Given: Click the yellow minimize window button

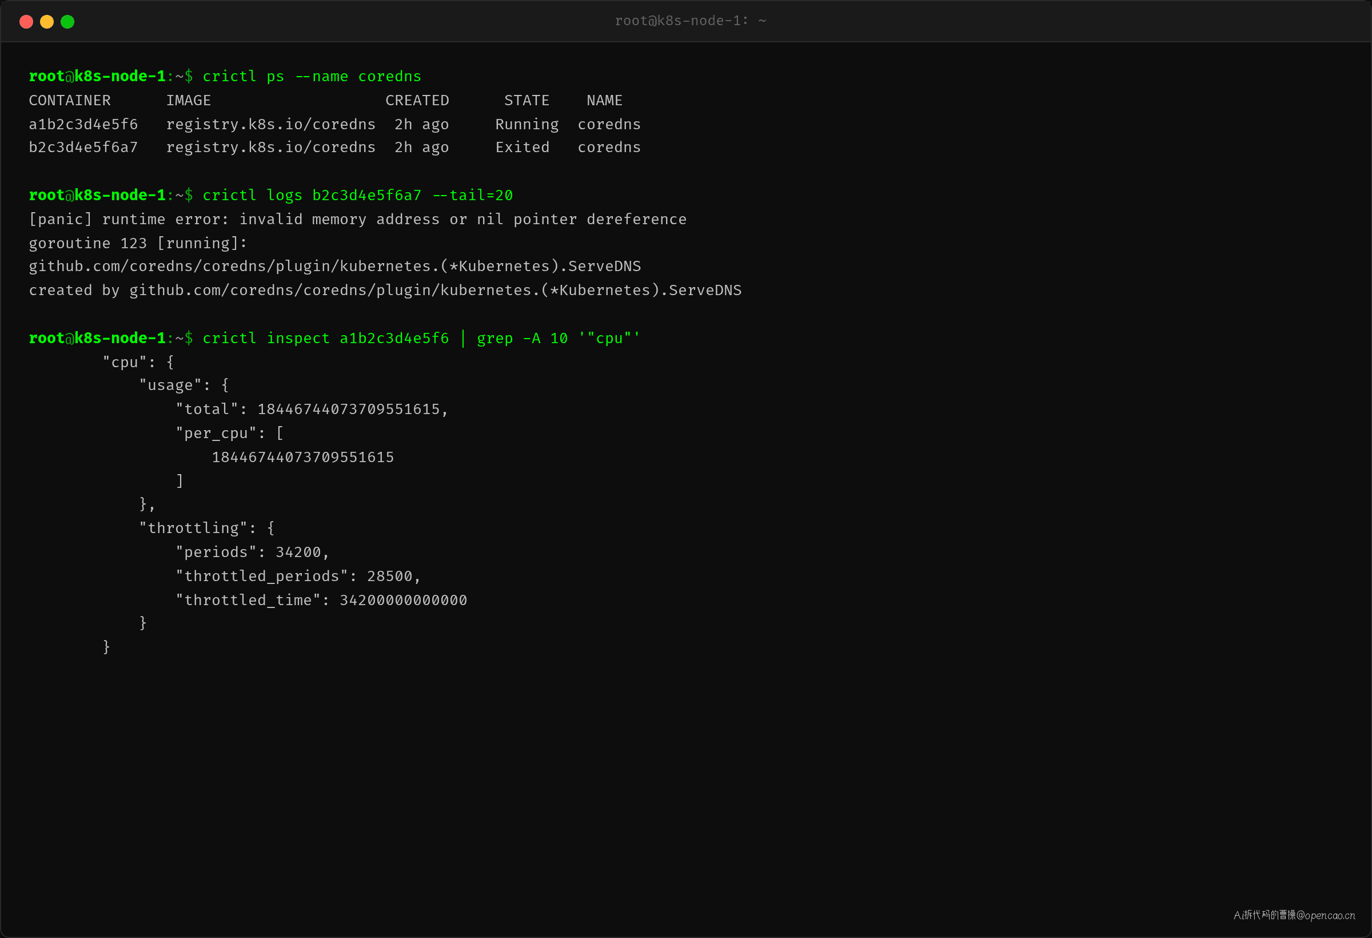Looking at the screenshot, I should click(47, 22).
